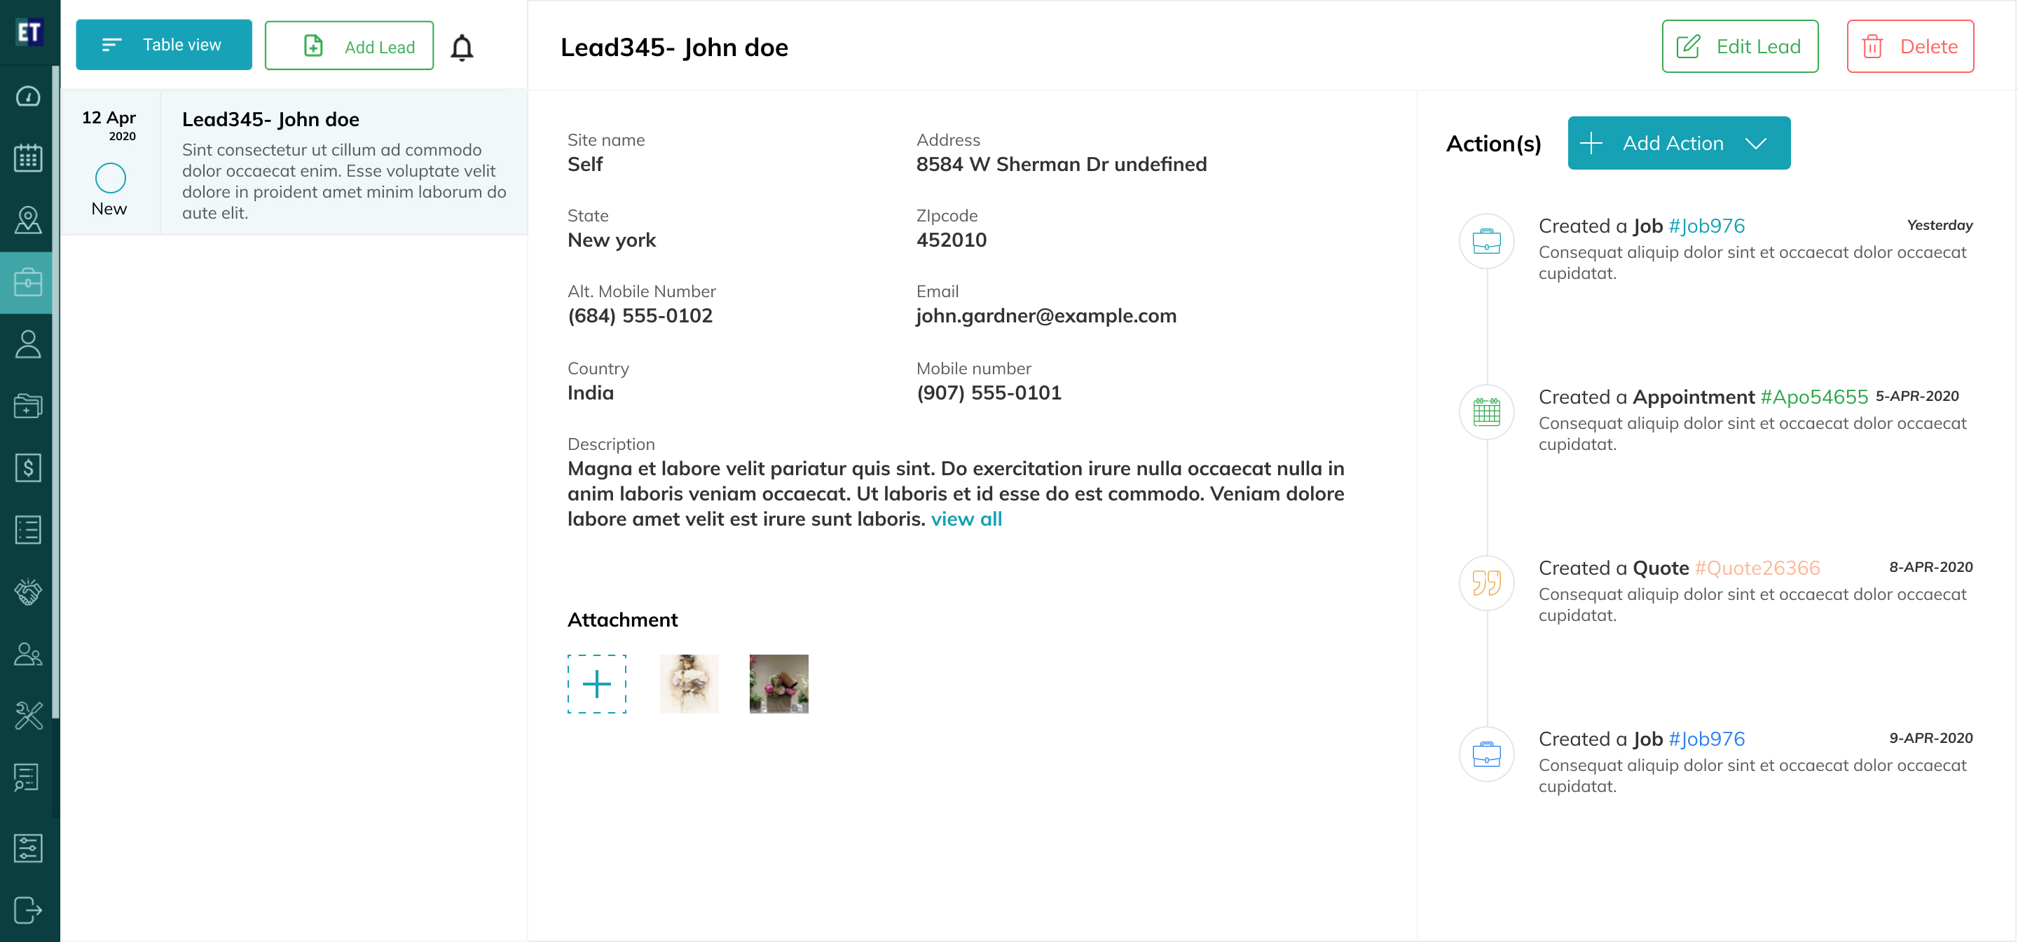
Task: Open the #Apo54655 appointment link
Action: click(1813, 397)
